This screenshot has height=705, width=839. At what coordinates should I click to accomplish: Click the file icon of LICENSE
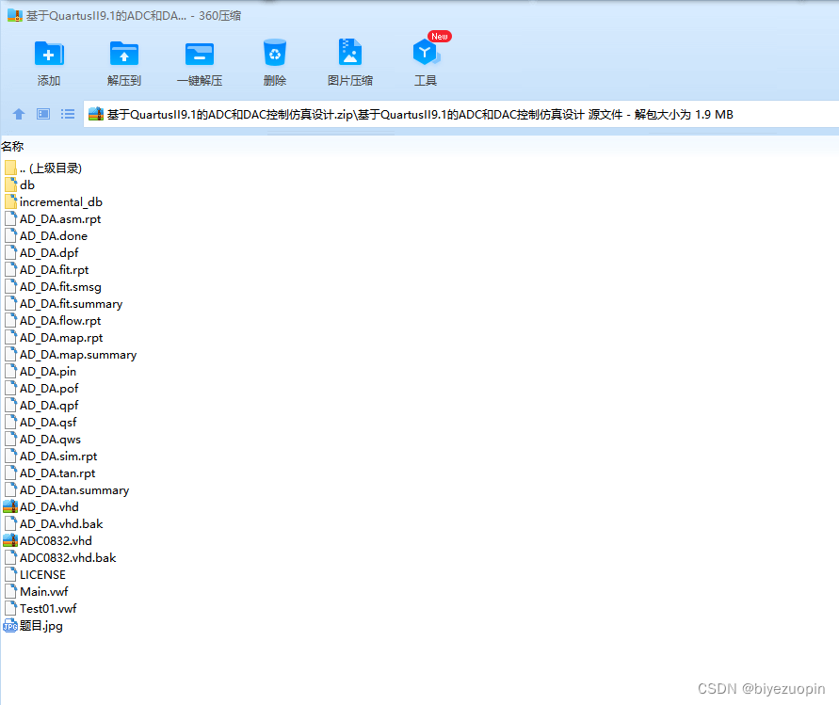coord(10,574)
